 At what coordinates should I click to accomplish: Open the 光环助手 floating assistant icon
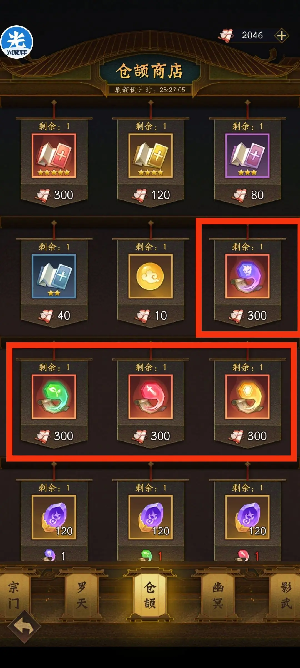click(17, 42)
